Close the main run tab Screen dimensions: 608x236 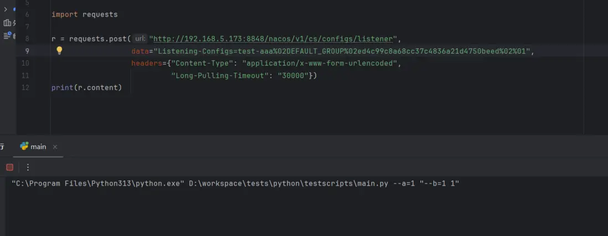(55, 147)
